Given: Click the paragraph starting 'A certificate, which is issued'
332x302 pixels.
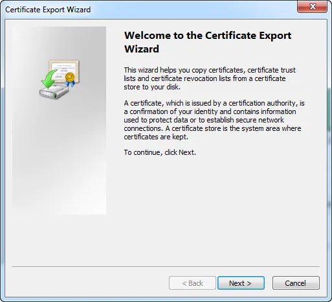Looking at the screenshot, I should (214, 120).
